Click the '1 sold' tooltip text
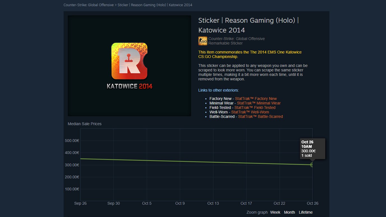This screenshot has width=386, height=217. coord(306,155)
